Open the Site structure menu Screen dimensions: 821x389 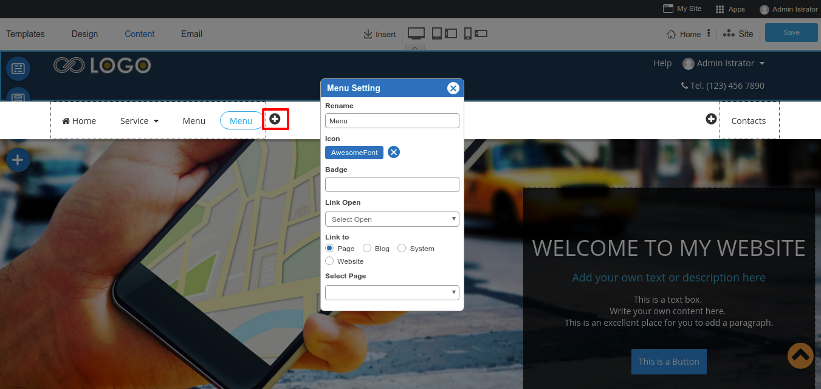tap(738, 34)
